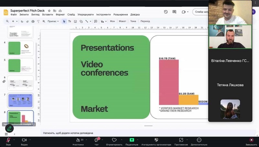Click the Макет layout button
This screenshot has width=259, height=147.
tap(122, 21)
